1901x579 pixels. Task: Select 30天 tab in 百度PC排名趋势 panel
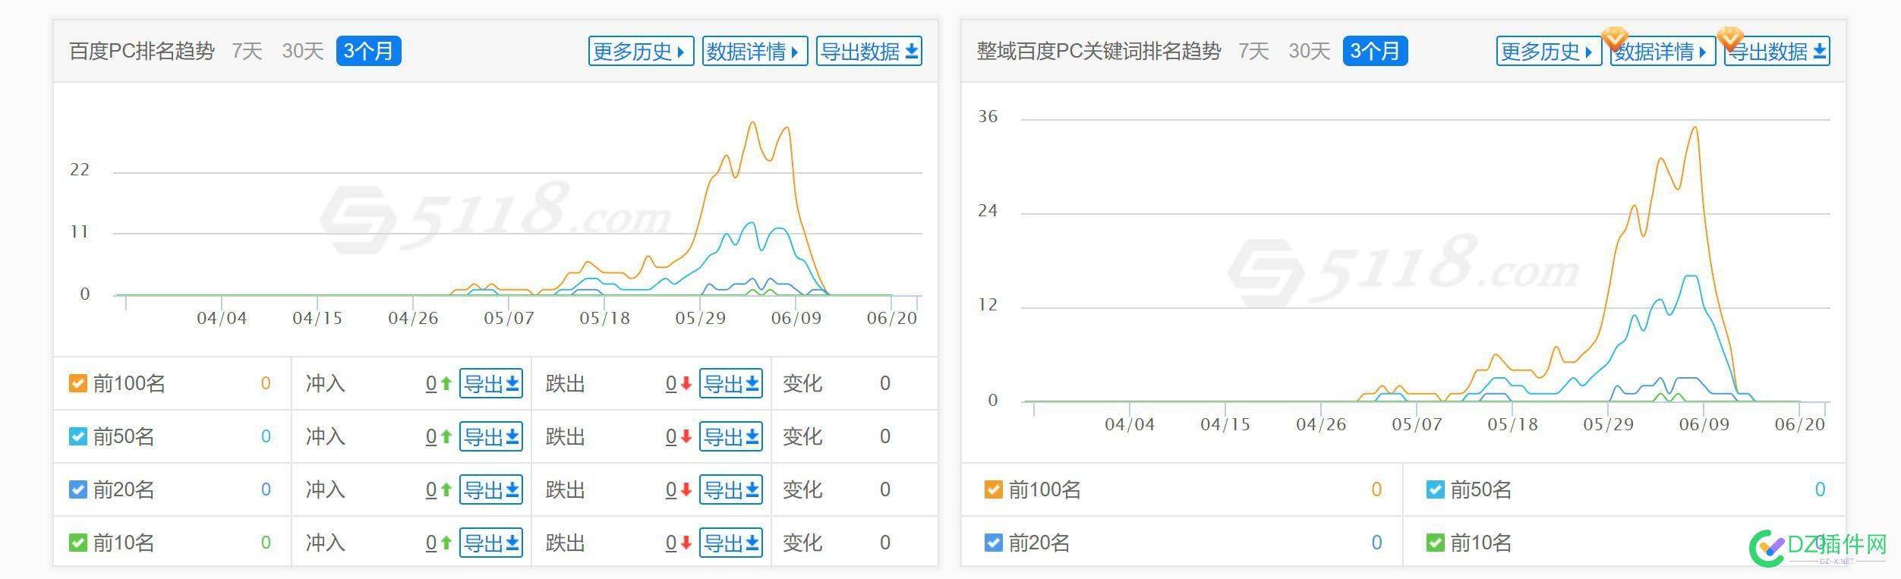click(x=302, y=52)
